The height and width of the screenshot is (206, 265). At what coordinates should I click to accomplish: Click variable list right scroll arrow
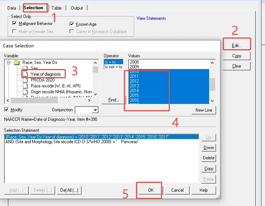tap(89, 101)
